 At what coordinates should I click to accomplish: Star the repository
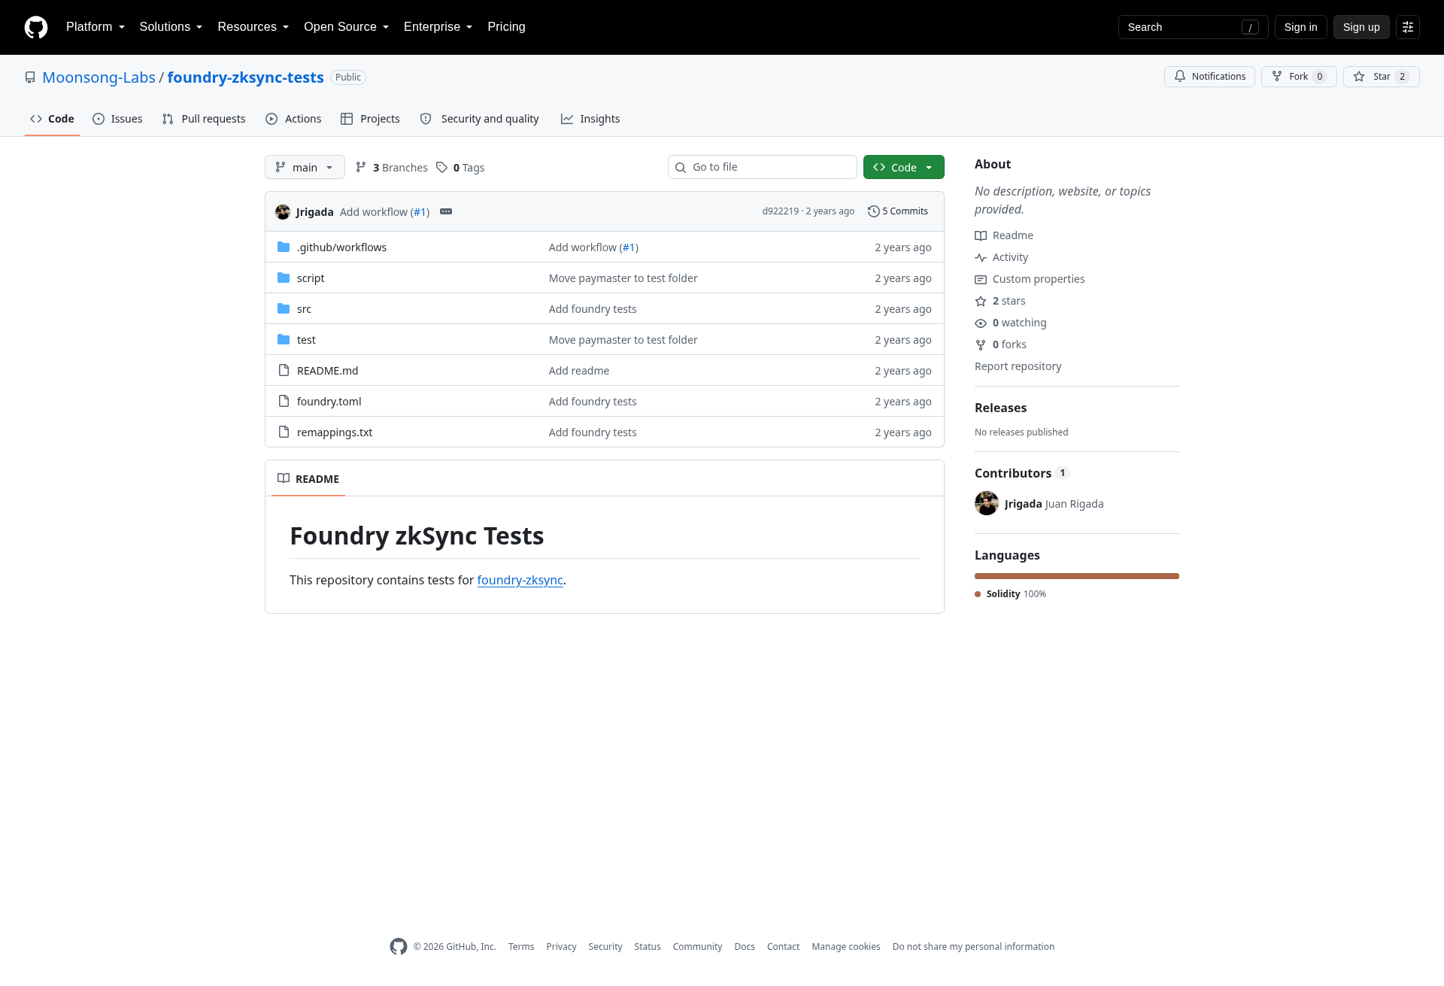(1381, 77)
